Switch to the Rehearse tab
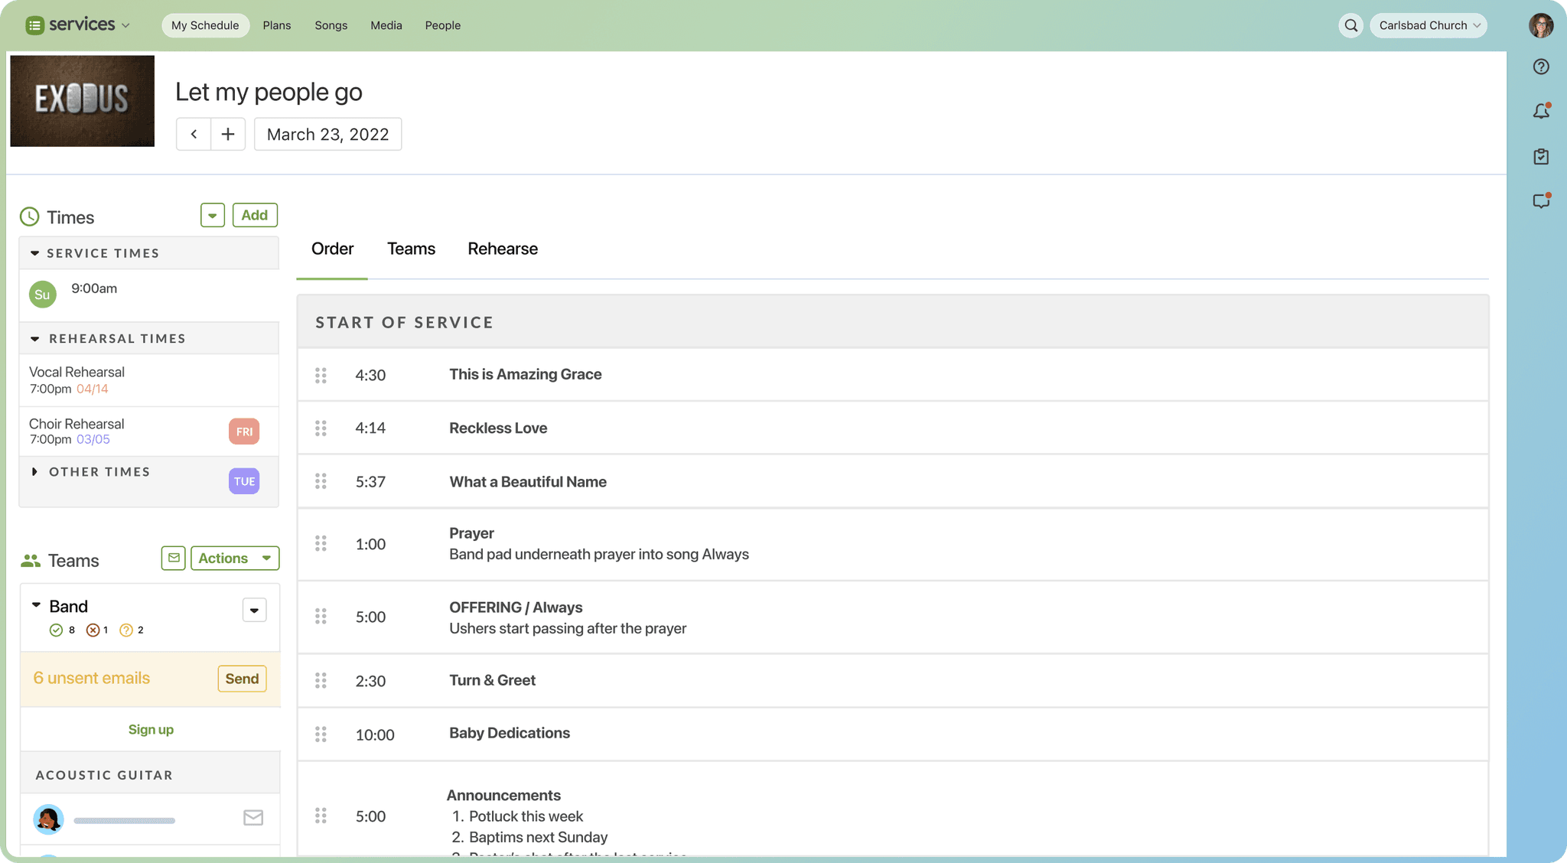Screen dimensions: 1567x863 pyautogui.click(x=503, y=249)
